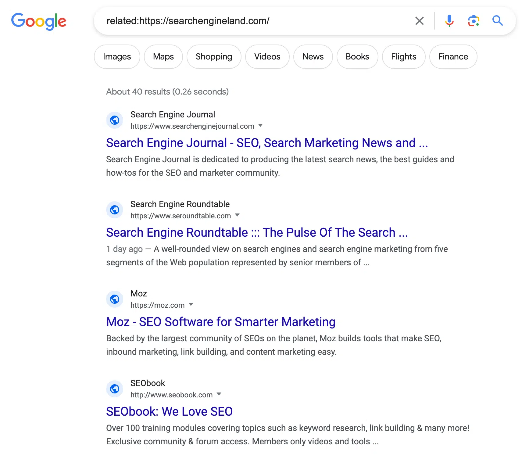Click the SEObook globe favicon
This screenshot has height=466, width=522.
tap(115, 389)
